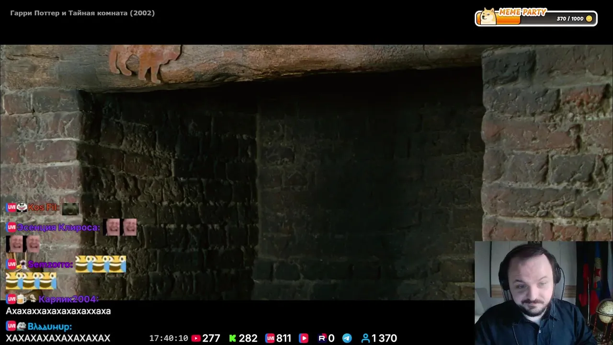Click the LIVE badge beside Kos Fil
The width and height of the screenshot is (613, 345).
[x=11, y=207]
